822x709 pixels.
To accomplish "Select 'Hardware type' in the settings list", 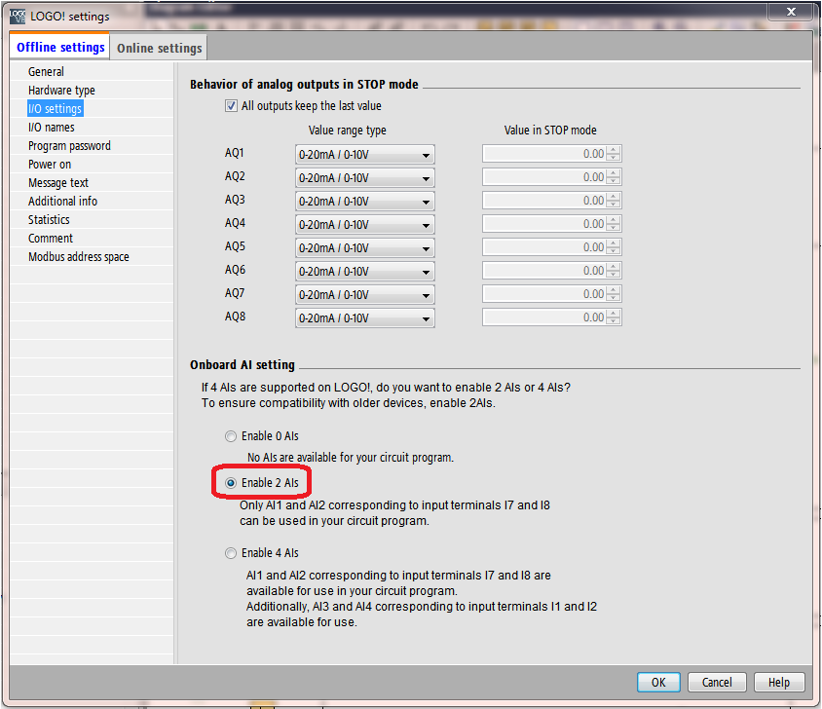I will coord(61,91).
